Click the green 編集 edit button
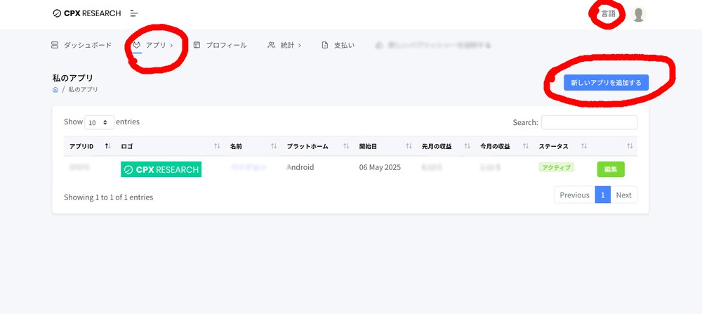 tap(611, 169)
